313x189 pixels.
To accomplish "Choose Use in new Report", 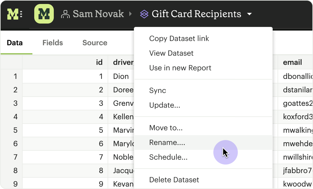I will [180, 68].
